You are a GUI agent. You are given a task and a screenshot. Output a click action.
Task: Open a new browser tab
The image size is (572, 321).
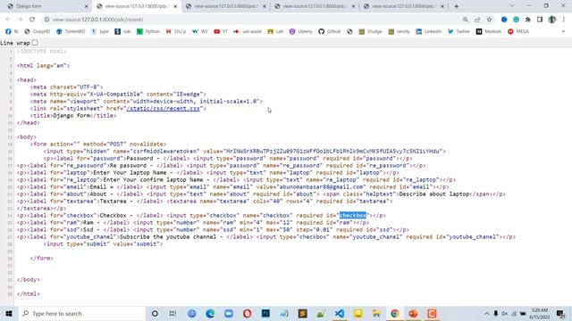pos(457,6)
